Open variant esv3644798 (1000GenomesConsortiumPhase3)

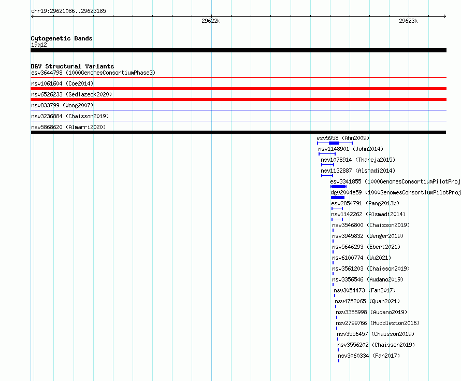(x=93, y=73)
